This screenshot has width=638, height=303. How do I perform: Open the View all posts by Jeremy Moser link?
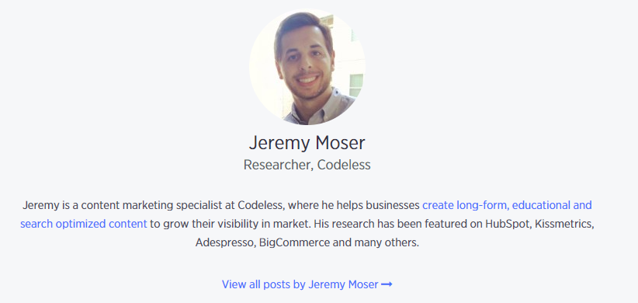tap(307, 284)
